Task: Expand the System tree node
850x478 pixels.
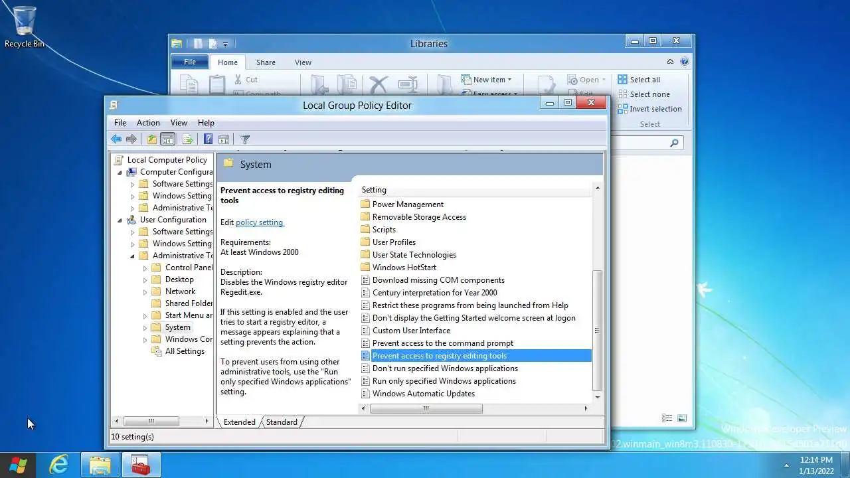Action: click(145, 327)
